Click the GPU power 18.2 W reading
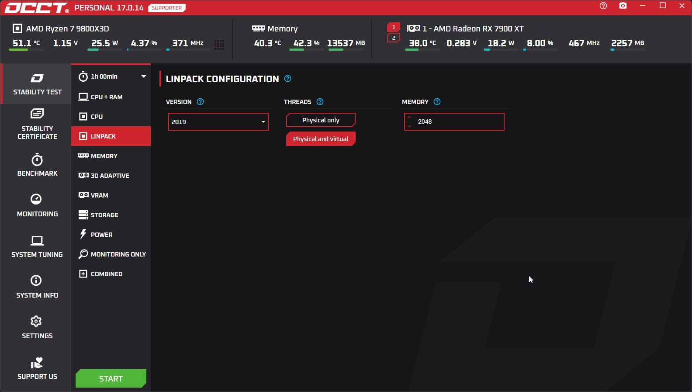The width and height of the screenshot is (692, 392). point(501,43)
